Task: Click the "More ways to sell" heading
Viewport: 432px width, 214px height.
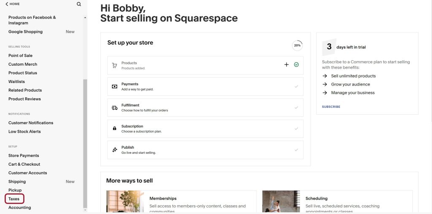Action: 129,181
